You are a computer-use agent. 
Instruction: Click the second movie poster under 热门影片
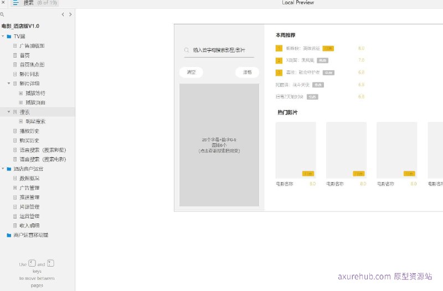point(347,150)
